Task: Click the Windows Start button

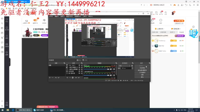Action: pyautogui.click(x=2, y=110)
